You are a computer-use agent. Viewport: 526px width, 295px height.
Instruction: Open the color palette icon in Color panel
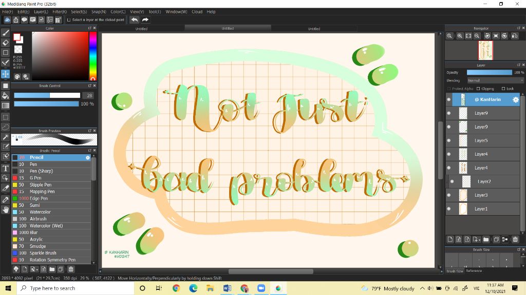(17, 77)
